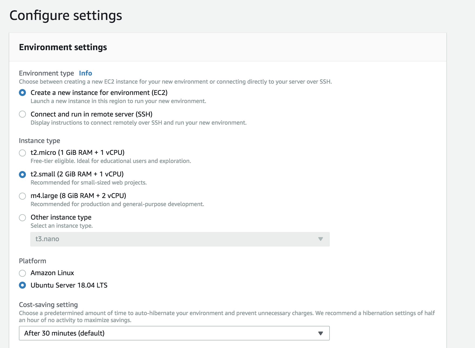Click the "Other instance type" label
Screen dimensions: 475x348
tap(61, 217)
